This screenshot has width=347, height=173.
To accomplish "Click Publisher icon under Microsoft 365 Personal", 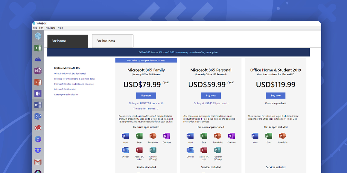I will point(217,150).
